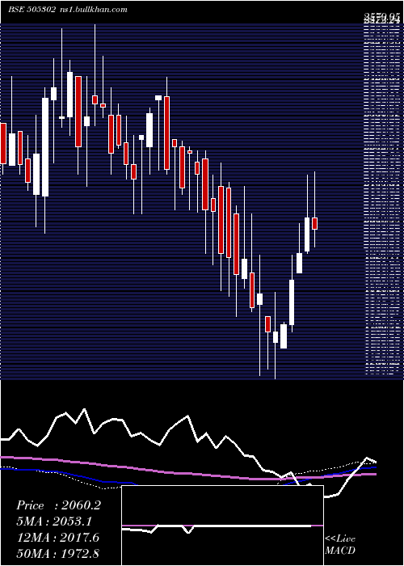
Task: Click the last red candlestick on the chart
Action: (x=314, y=223)
